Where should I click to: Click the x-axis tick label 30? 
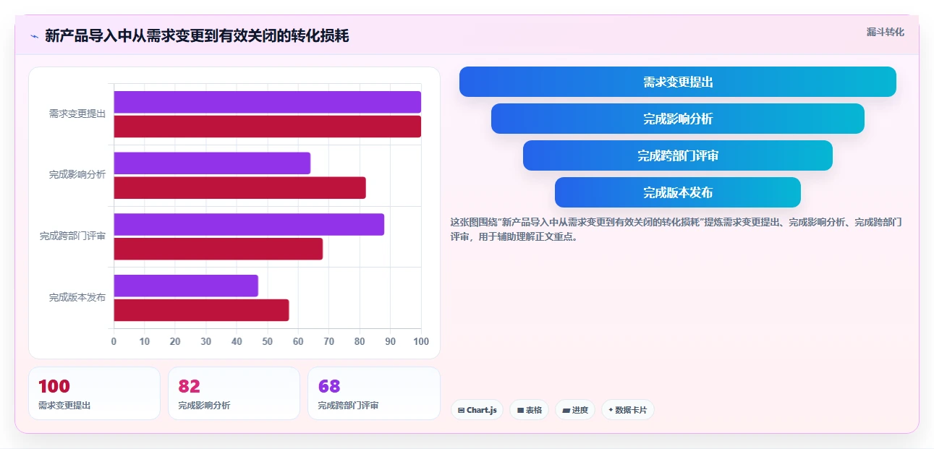point(206,341)
